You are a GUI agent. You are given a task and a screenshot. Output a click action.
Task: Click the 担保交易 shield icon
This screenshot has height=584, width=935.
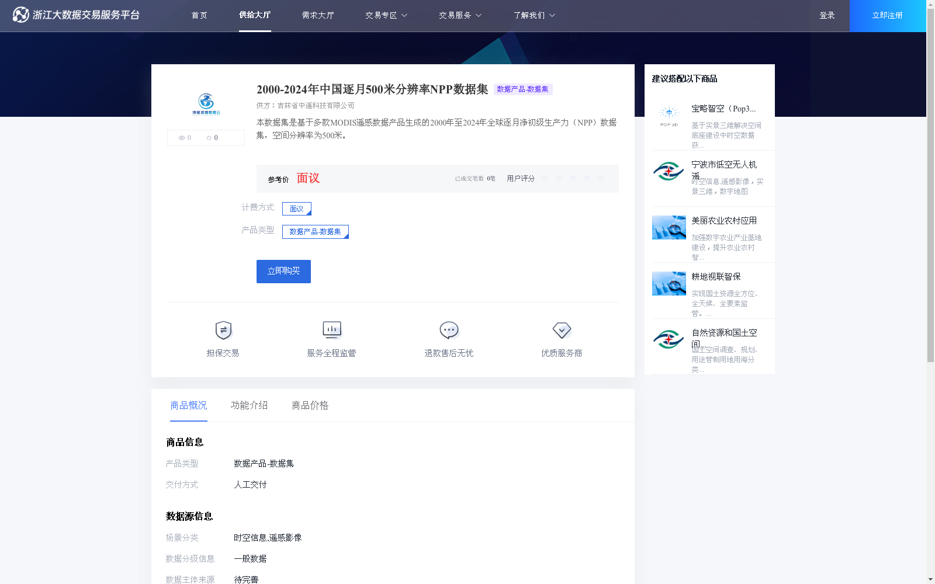[x=223, y=329]
